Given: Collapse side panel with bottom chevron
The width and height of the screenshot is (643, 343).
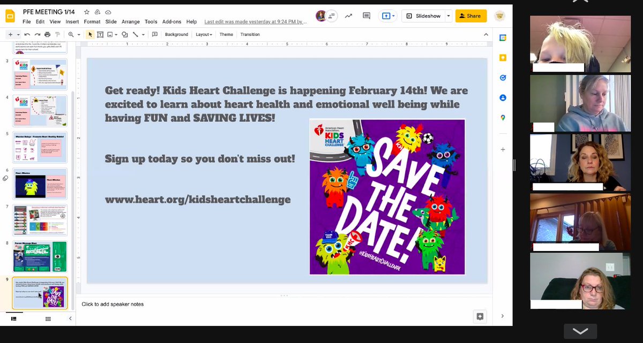Looking at the screenshot, I should coord(503,316).
